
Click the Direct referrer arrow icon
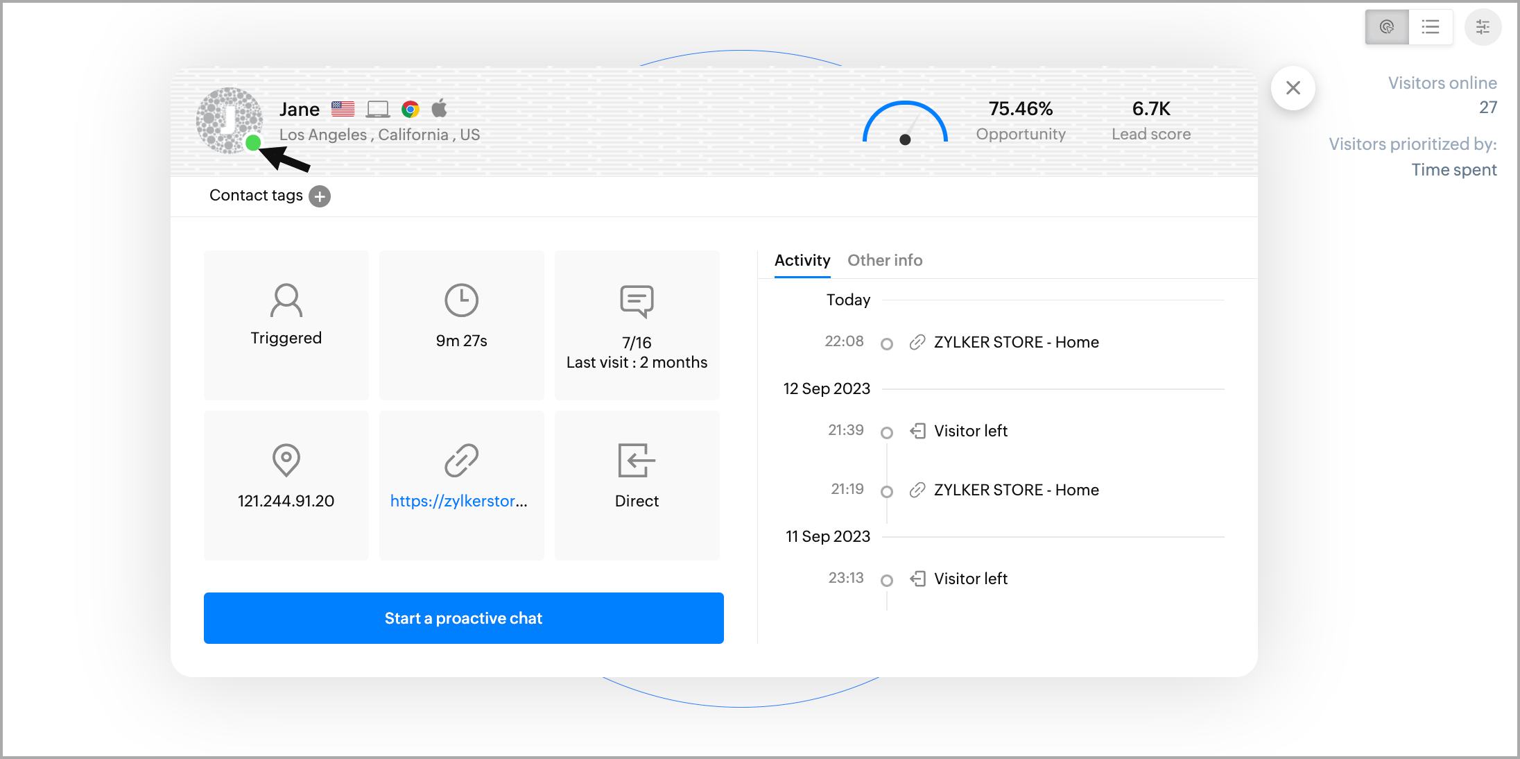pyautogui.click(x=637, y=460)
